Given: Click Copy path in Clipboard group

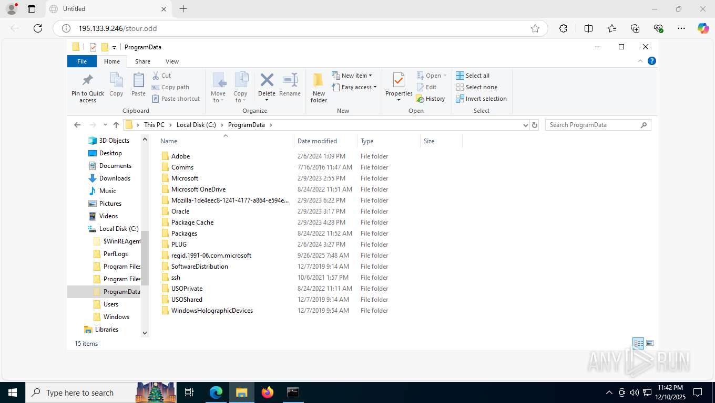Looking at the screenshot, I should tap(170, 87).
